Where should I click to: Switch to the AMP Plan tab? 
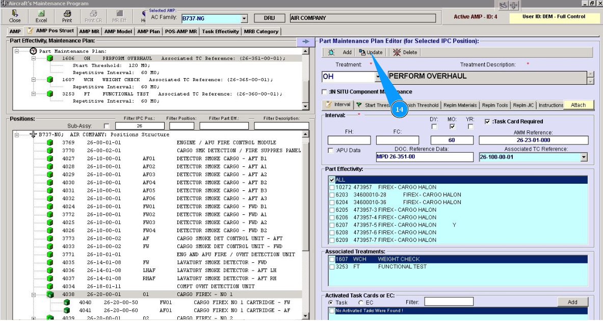[x=148, y=32]
